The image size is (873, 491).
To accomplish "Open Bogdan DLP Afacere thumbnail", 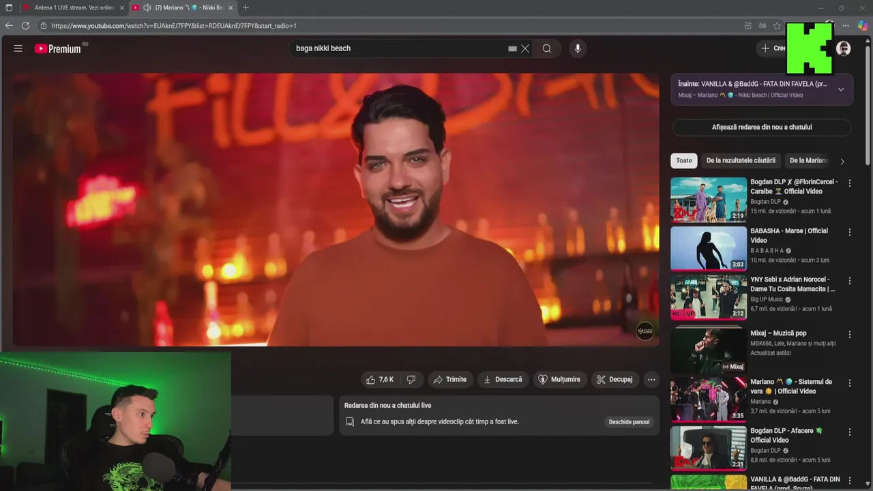I will pos(709,448).
